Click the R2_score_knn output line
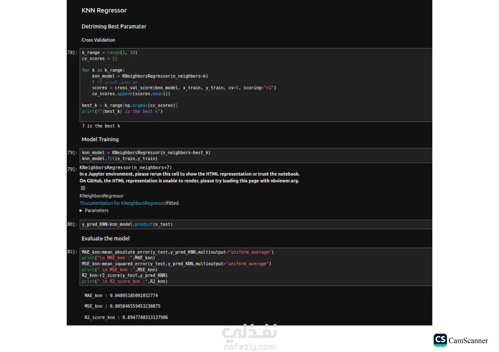The height and width of the screenshot is (352, 499). (x=126, y=318)
